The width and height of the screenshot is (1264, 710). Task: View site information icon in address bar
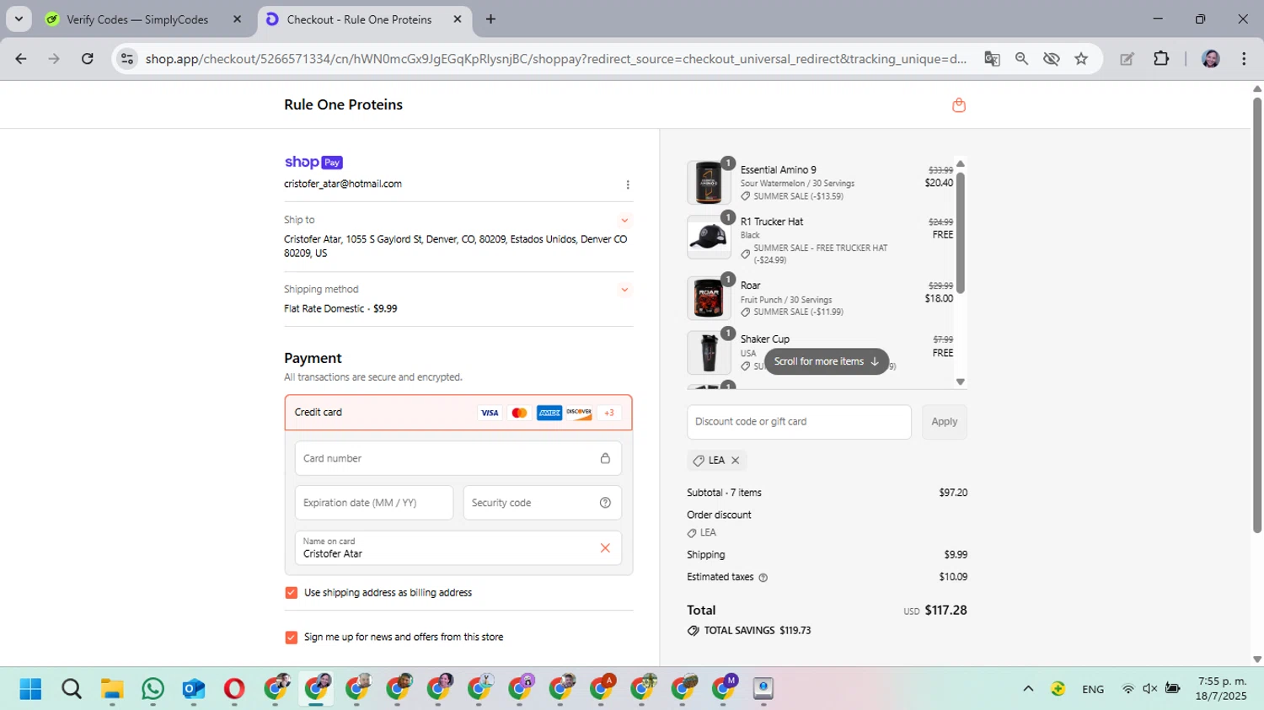coord(127,59)
